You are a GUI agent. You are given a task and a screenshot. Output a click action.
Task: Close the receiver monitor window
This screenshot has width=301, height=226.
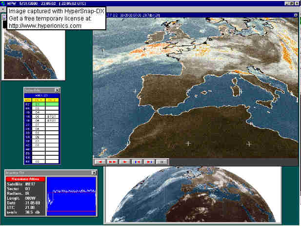94,173
